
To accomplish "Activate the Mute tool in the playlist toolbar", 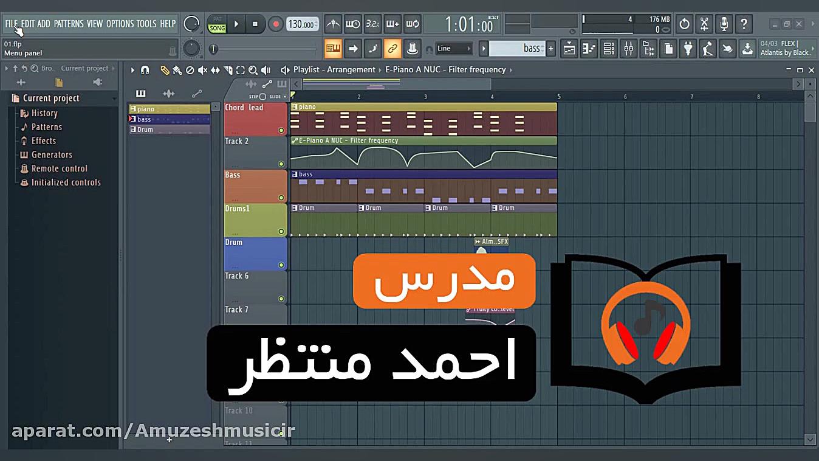I will [204, 70].
